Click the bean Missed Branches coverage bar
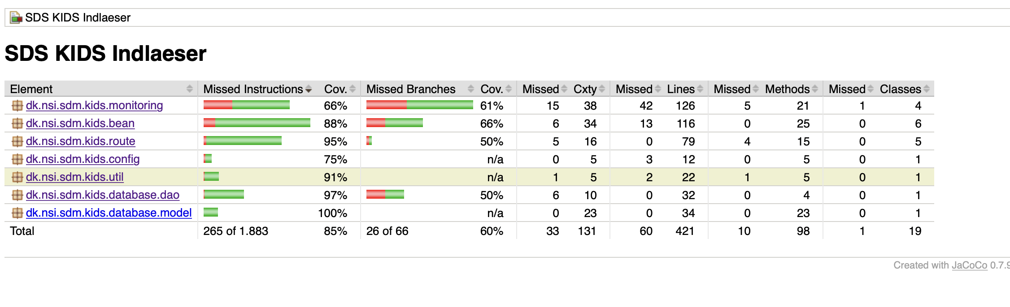The height and width of the screenshot is (307, 1010). click(x=394, y=123)
